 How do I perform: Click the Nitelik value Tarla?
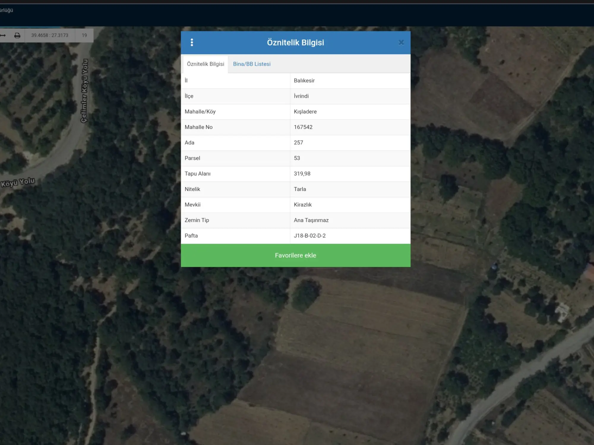click(x=300, y=189)
